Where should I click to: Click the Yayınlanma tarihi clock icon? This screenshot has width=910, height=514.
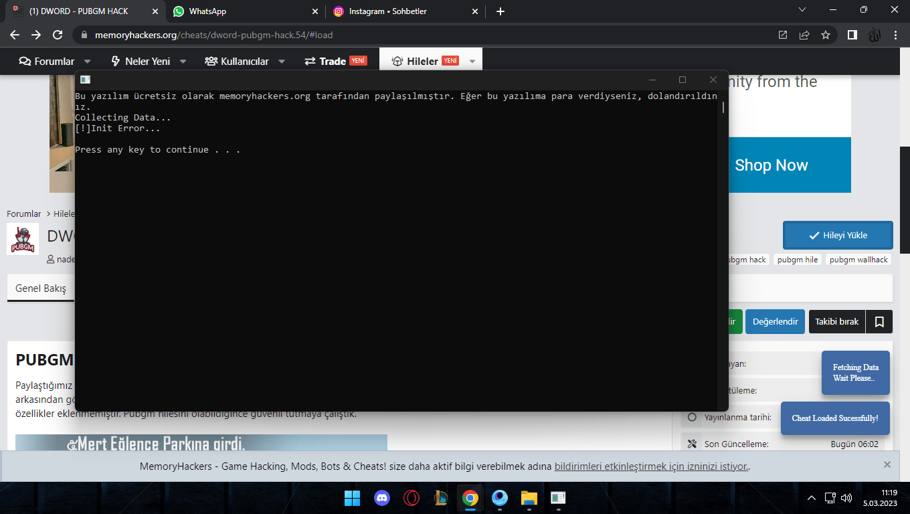(692, 417)
